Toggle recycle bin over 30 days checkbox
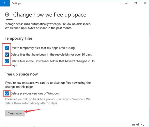Image resolution: width=150 pixels, height=127 pixels. coord(7,54)
